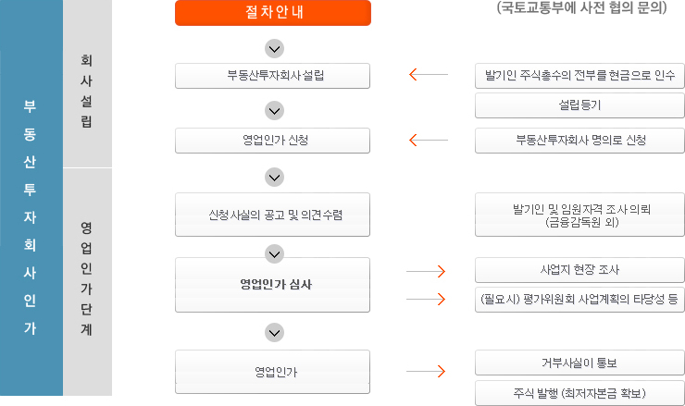Click chevron circle below 부동산투자회사 설립 box
Screen dimensions: 685x406
(274, 111)
